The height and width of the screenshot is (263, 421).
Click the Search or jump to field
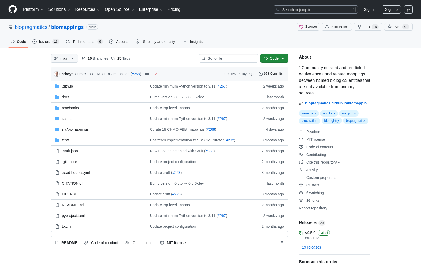[x=316, y=9]
